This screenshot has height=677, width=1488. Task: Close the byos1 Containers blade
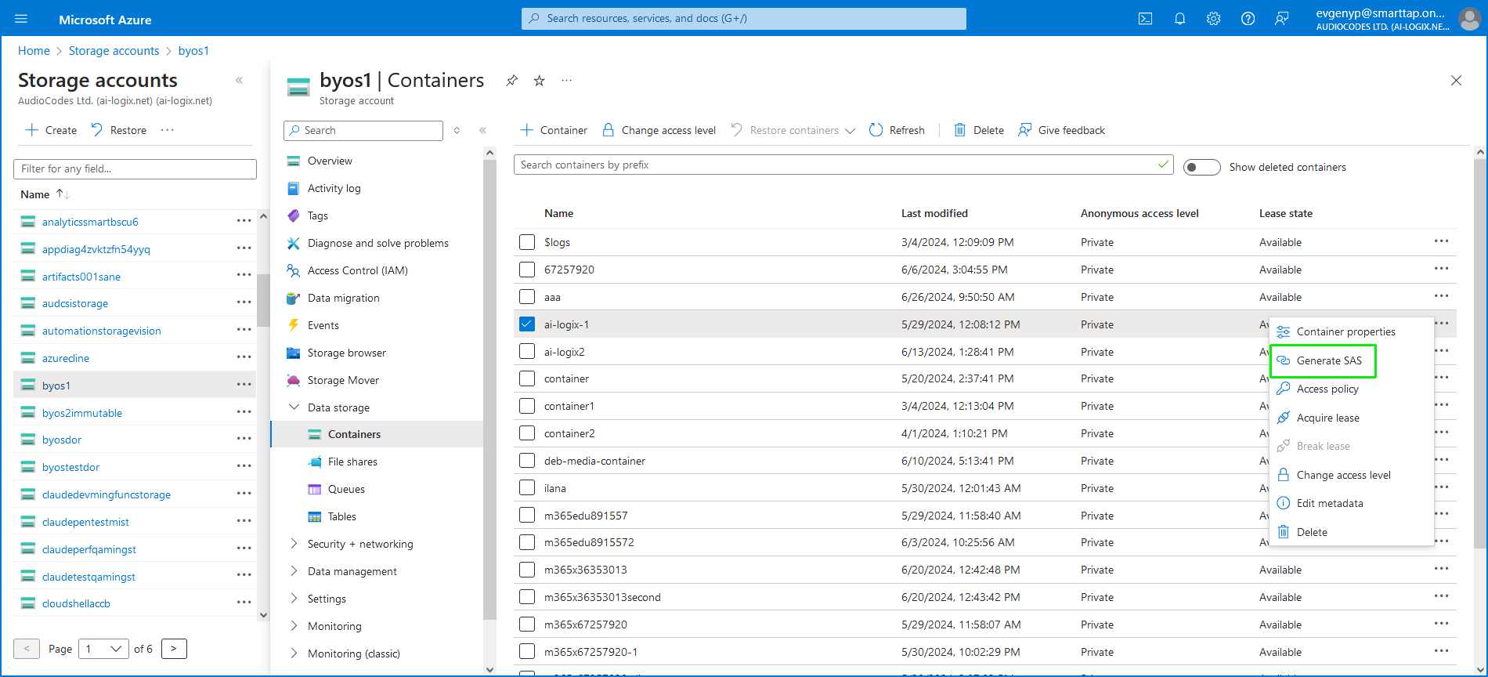click(x=1456, y=81)
